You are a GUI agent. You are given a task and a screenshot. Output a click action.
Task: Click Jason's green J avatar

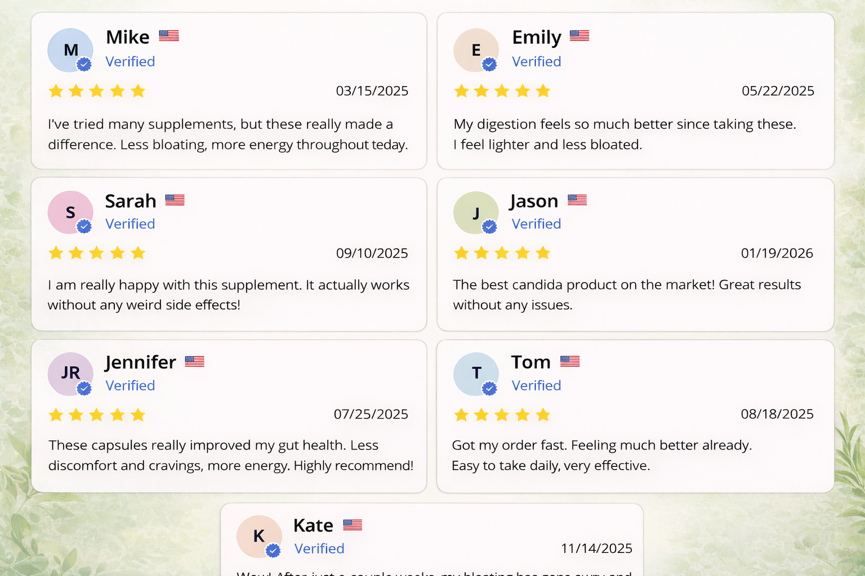pos(476,213)
